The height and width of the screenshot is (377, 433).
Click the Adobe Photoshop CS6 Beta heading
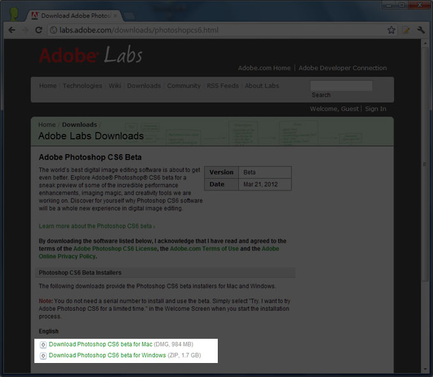point(90,157)
